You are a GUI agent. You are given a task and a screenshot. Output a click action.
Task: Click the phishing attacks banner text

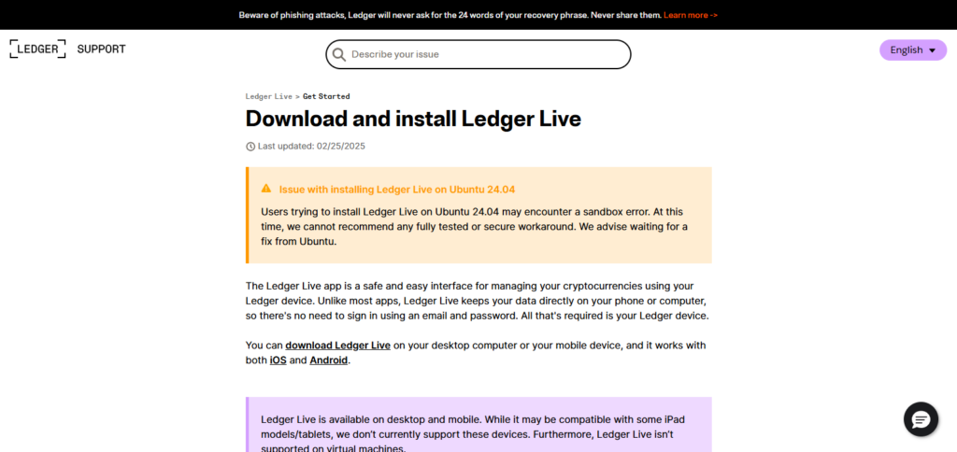coord(450,15)
